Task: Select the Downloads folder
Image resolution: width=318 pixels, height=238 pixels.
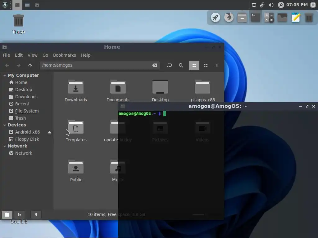Action: coord(76,91)
